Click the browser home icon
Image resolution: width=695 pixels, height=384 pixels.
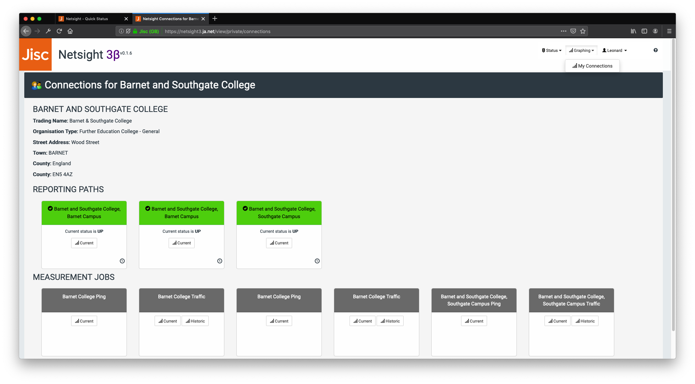[70, 31]
